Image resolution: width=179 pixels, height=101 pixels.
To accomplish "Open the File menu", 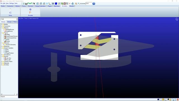I will [1, 3].
